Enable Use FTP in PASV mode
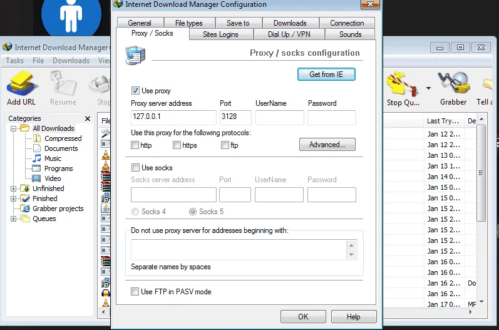Viewport: 499px width, 330px height. pyautogui.click(x=135, y=292)
